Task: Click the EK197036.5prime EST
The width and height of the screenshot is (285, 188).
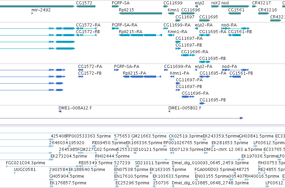Action: tap(243, 160)
